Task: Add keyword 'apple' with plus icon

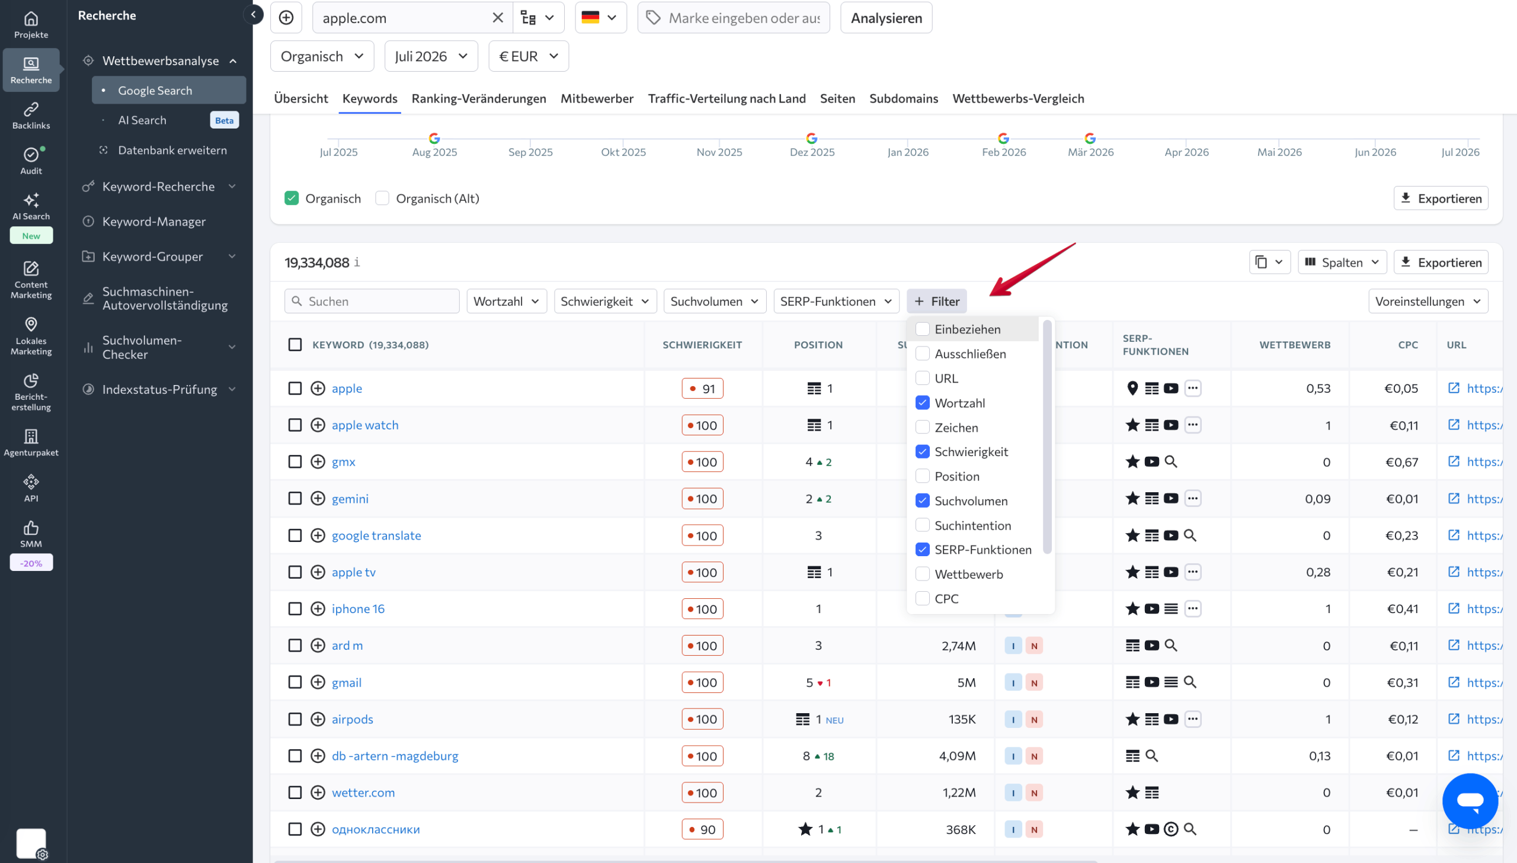Action: coord(318,388)
